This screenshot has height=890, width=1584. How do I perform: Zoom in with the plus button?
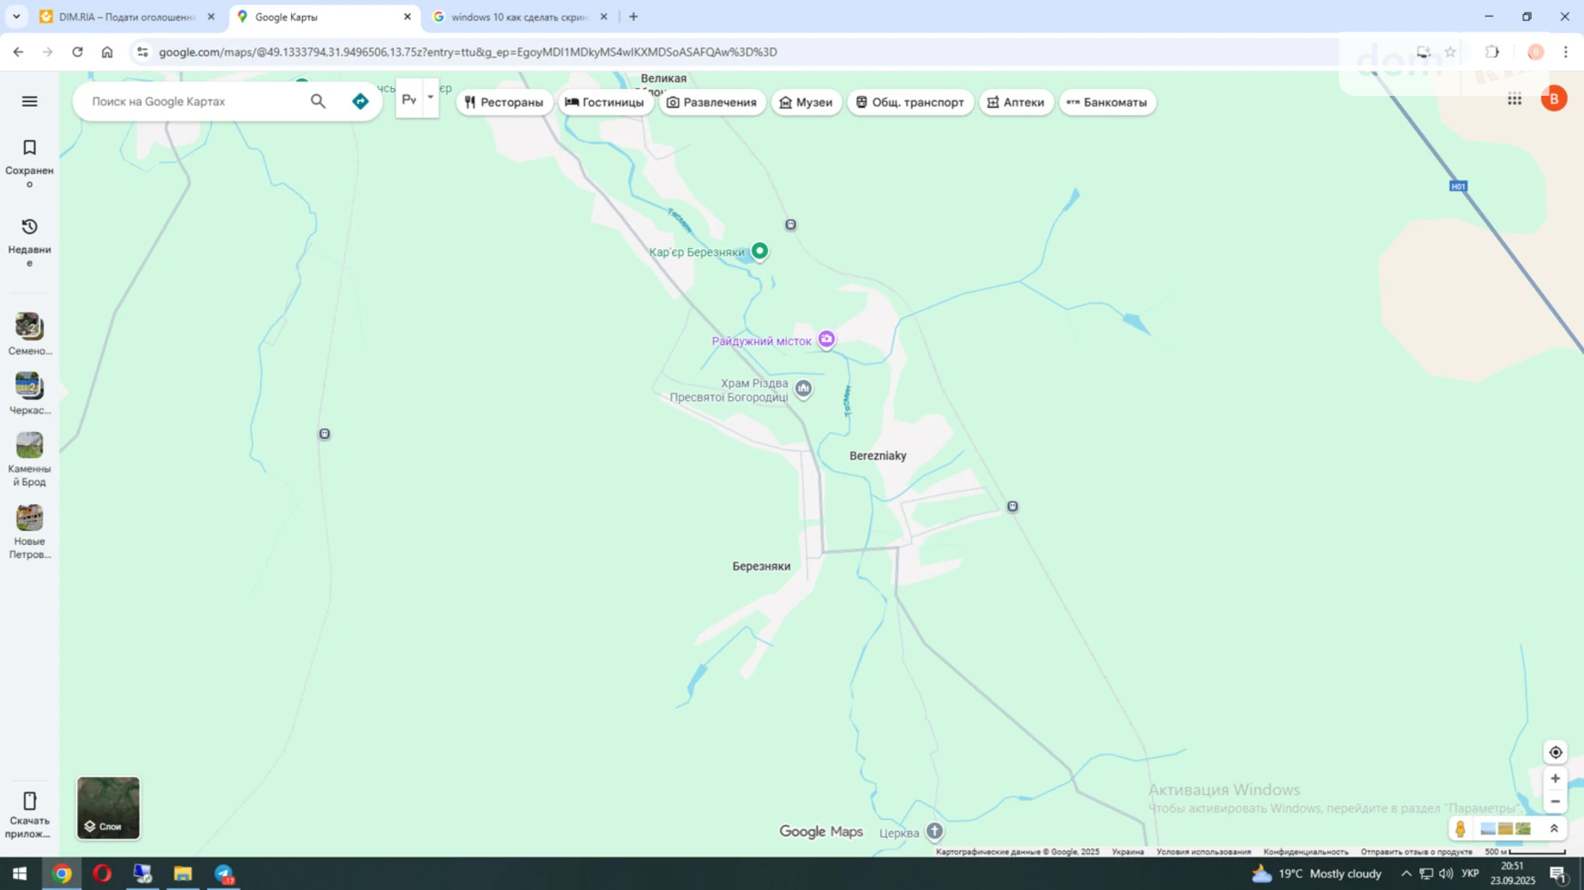(x=1555, y=779)
